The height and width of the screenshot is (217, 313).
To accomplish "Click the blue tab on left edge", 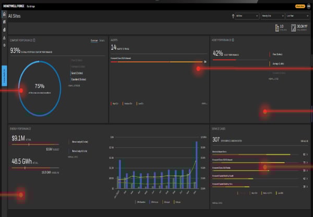I will pos(5,75).
